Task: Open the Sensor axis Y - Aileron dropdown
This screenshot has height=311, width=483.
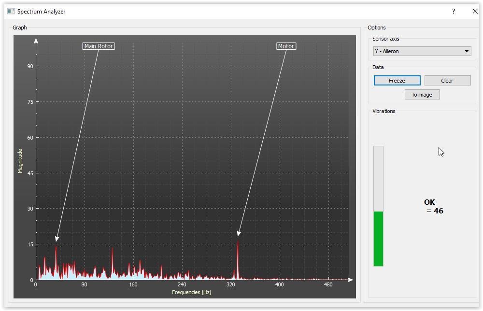Action: [422, 51]
